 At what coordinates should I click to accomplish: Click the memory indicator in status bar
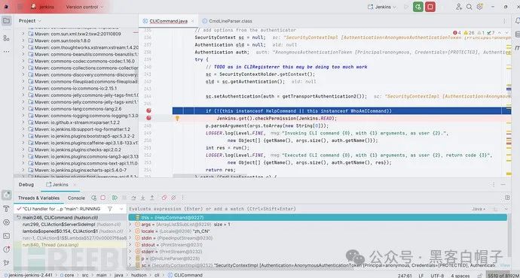[503, 275]
